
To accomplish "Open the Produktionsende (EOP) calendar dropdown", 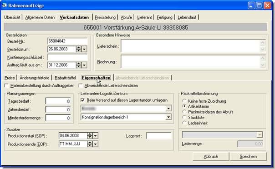I will click(95, 144).
